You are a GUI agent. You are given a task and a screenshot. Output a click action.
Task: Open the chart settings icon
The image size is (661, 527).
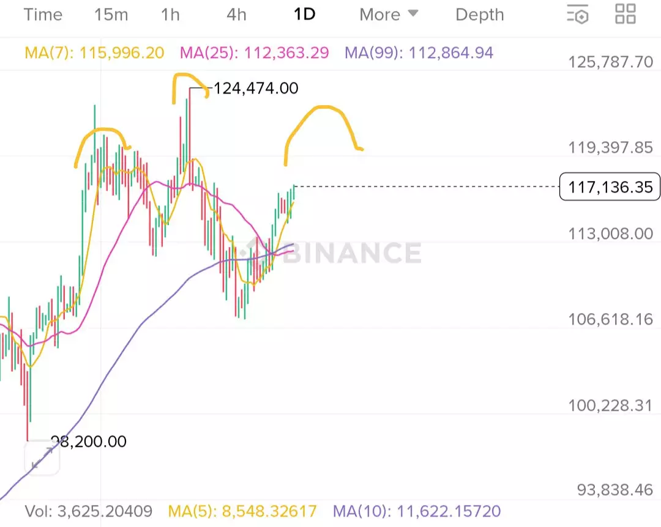pos(577,14)
